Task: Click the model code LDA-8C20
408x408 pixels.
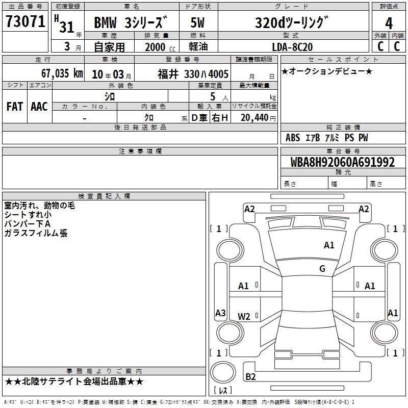Action: (x=292, y=47)
